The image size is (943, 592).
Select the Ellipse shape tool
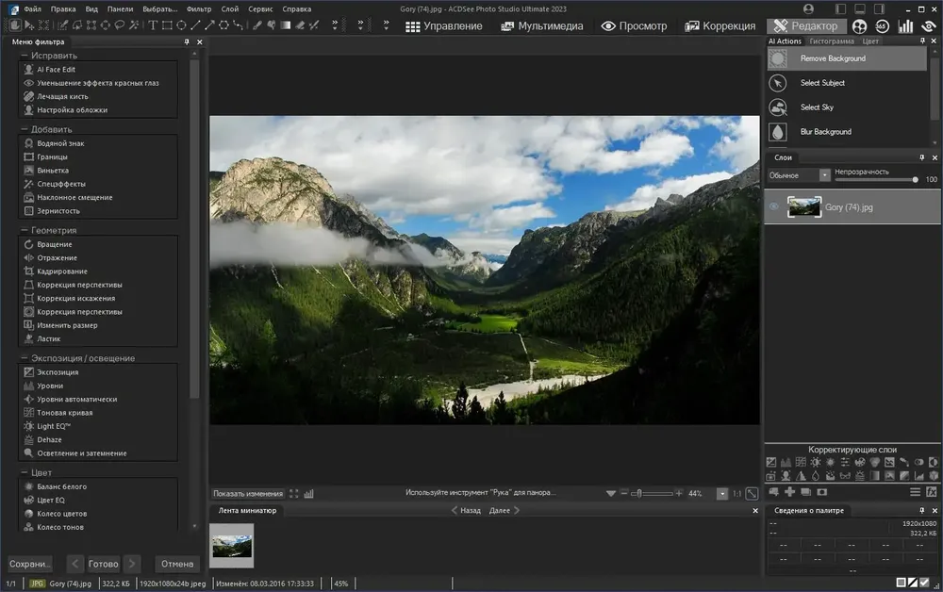pyautogui.click(x=181, y=25)
